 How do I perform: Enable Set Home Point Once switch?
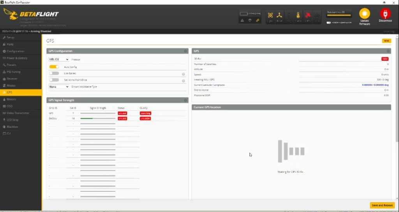click(54, 80)
